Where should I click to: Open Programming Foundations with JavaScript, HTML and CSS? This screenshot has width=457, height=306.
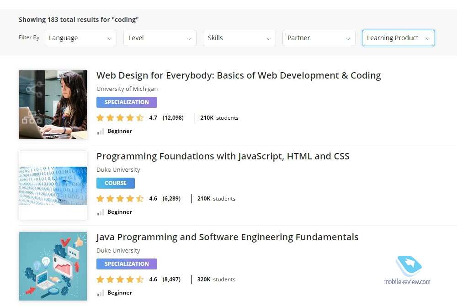[x=223, y=156]
